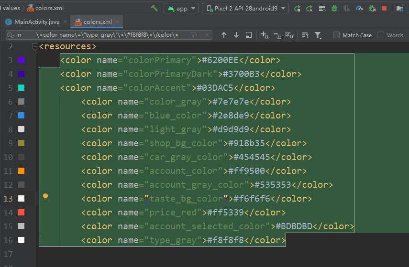Click the opening <resources> tag

(x=67, y=46)
